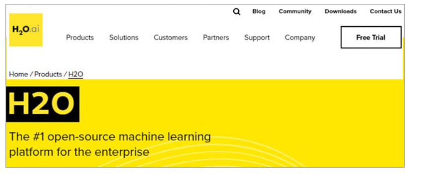Image resolution: width=425 pixels, height=179 pixels.
Task: Click the search magnifier icon
Action: (x=237, y=11)
